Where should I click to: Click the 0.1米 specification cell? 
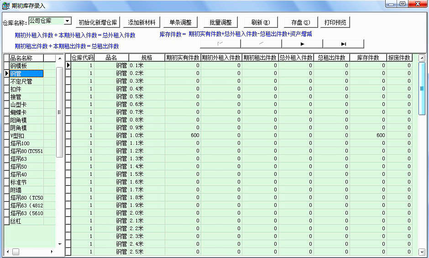tap(146, 65)
